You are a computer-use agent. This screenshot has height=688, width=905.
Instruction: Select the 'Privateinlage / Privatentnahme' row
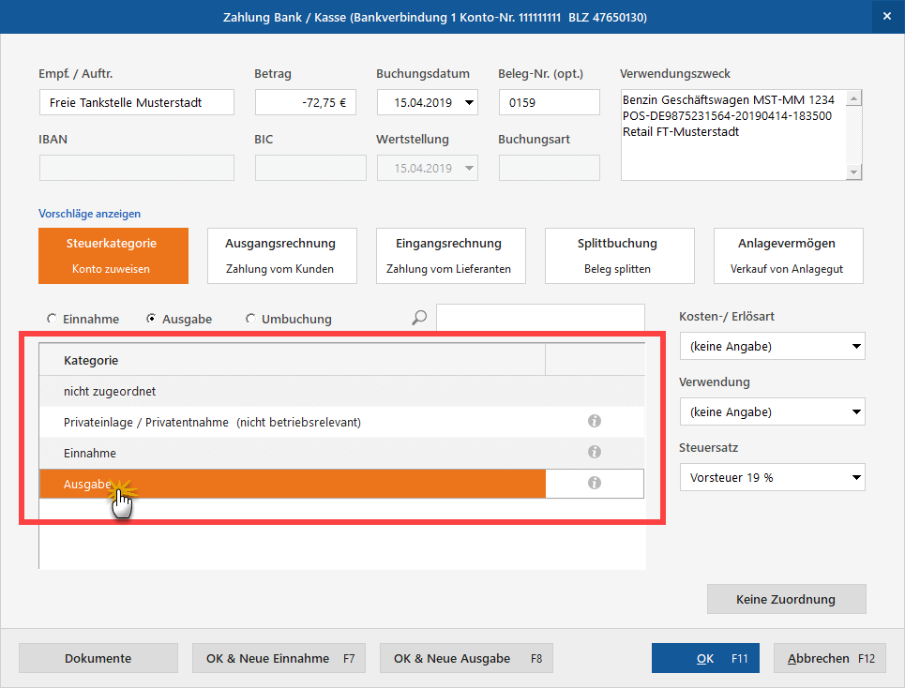341,422
